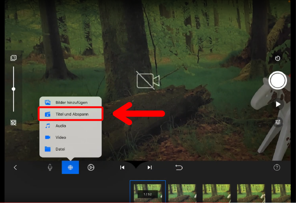Adjust the onion skin opacity slider
This screenshot has height=203, width=296.
click(x=13, y=89)
